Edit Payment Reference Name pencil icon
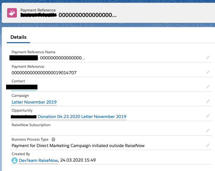215x171 pixels. click(208, 58)
